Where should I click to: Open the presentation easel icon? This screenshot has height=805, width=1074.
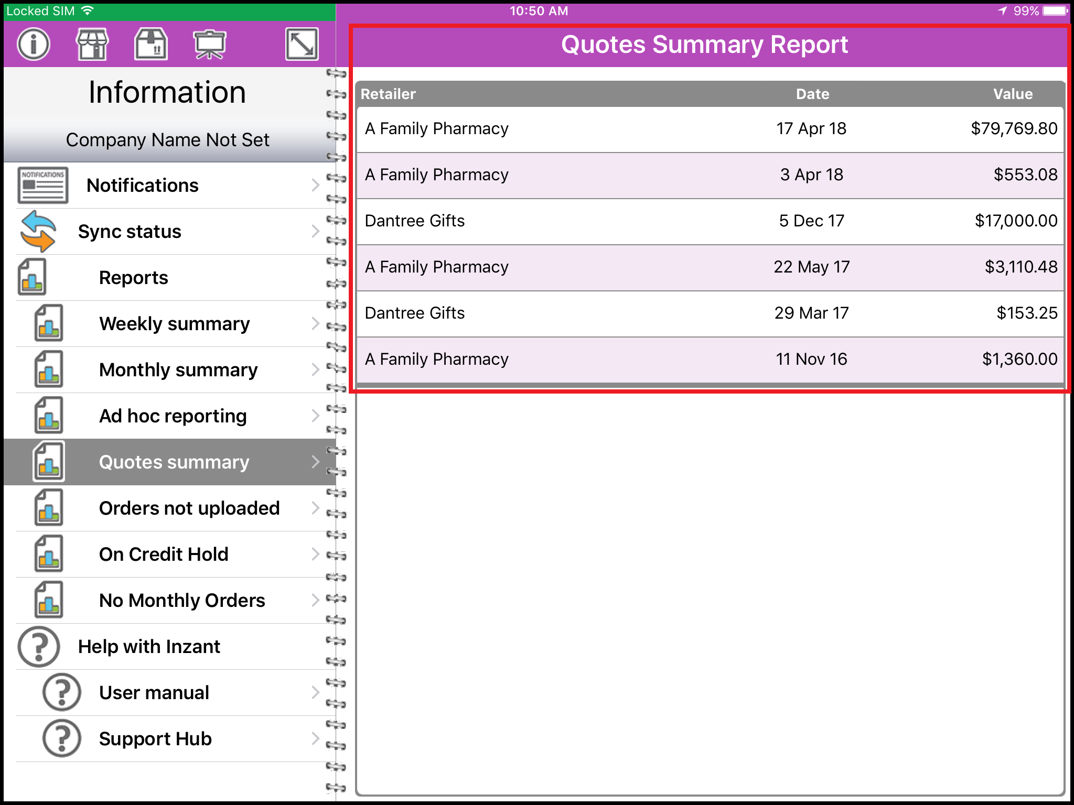click(209, 44)
